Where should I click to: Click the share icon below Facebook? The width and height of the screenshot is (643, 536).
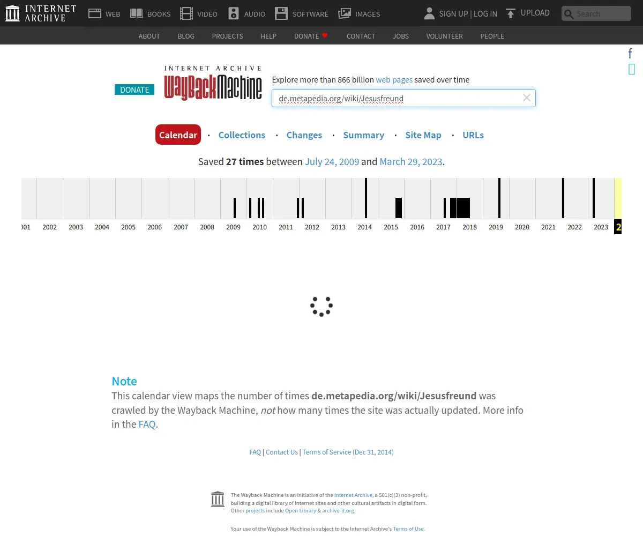pyautogui.click(x=631, y=69)
